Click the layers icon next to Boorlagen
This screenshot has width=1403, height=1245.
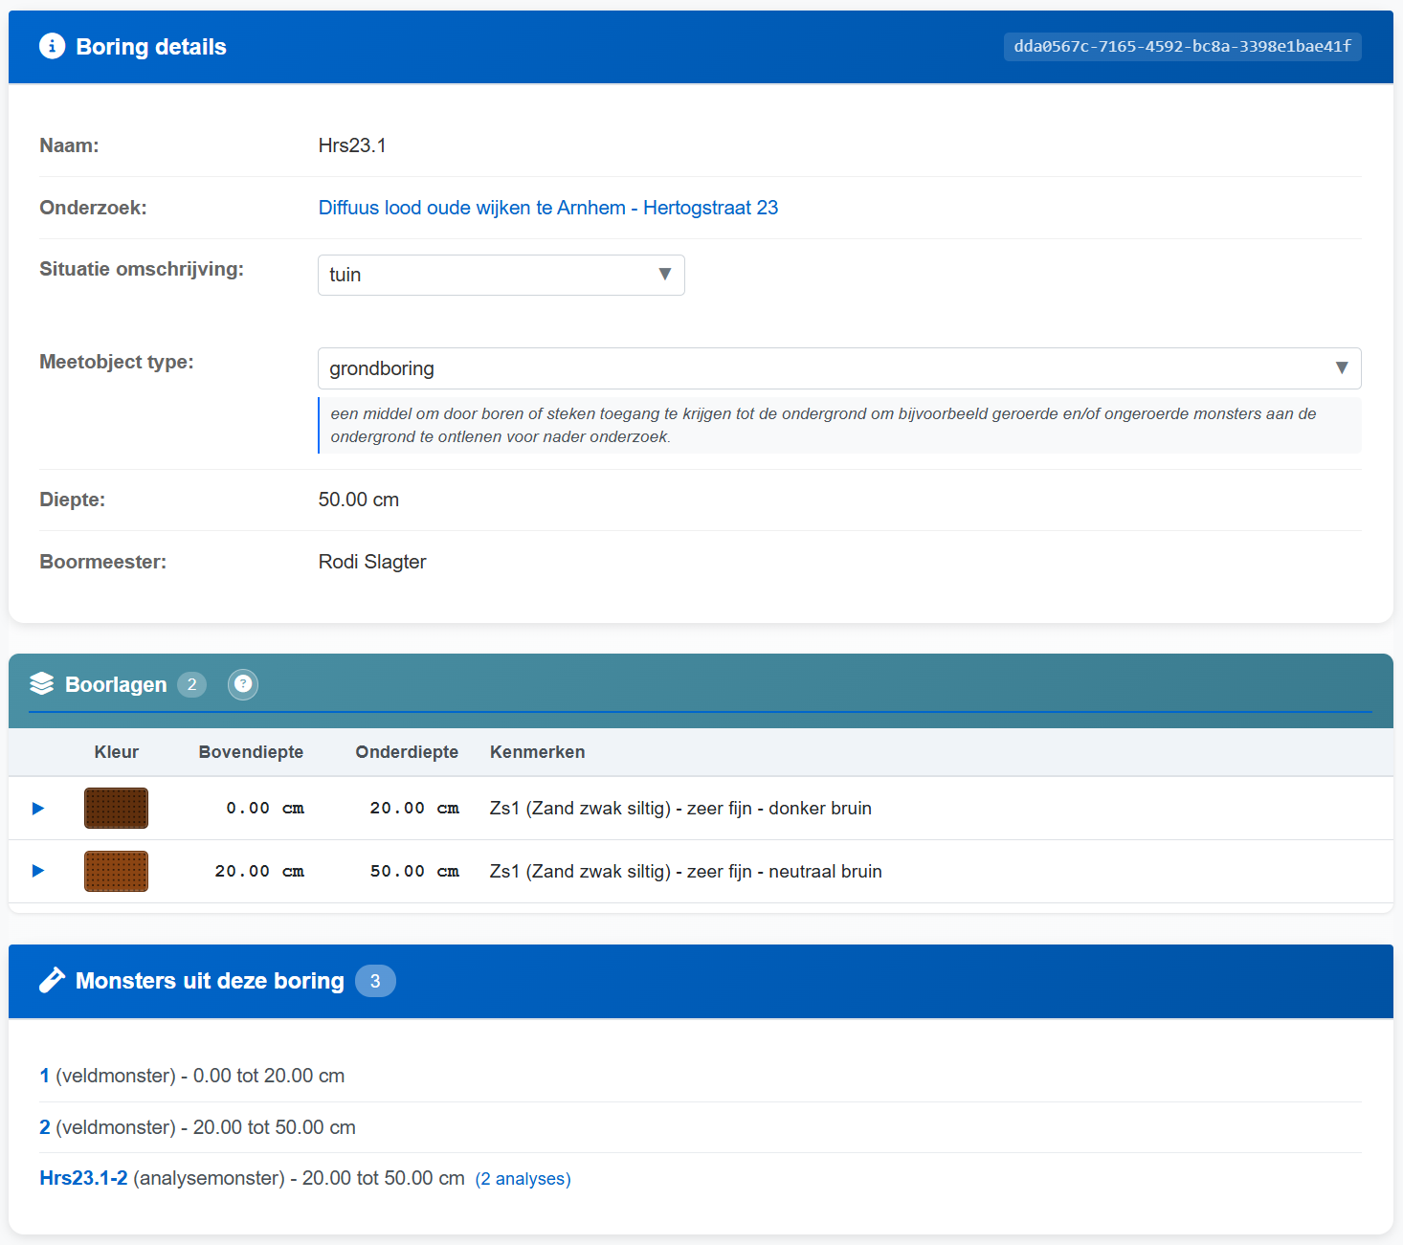41,683
